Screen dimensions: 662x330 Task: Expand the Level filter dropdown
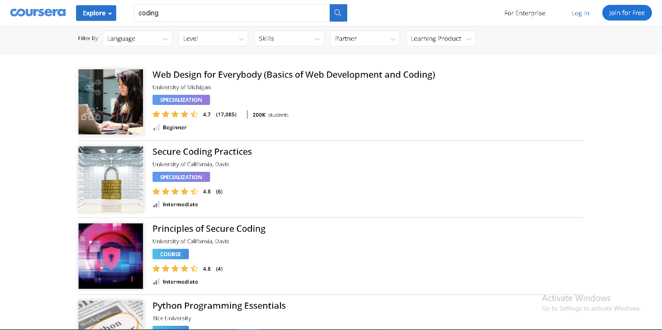point(213,39)
